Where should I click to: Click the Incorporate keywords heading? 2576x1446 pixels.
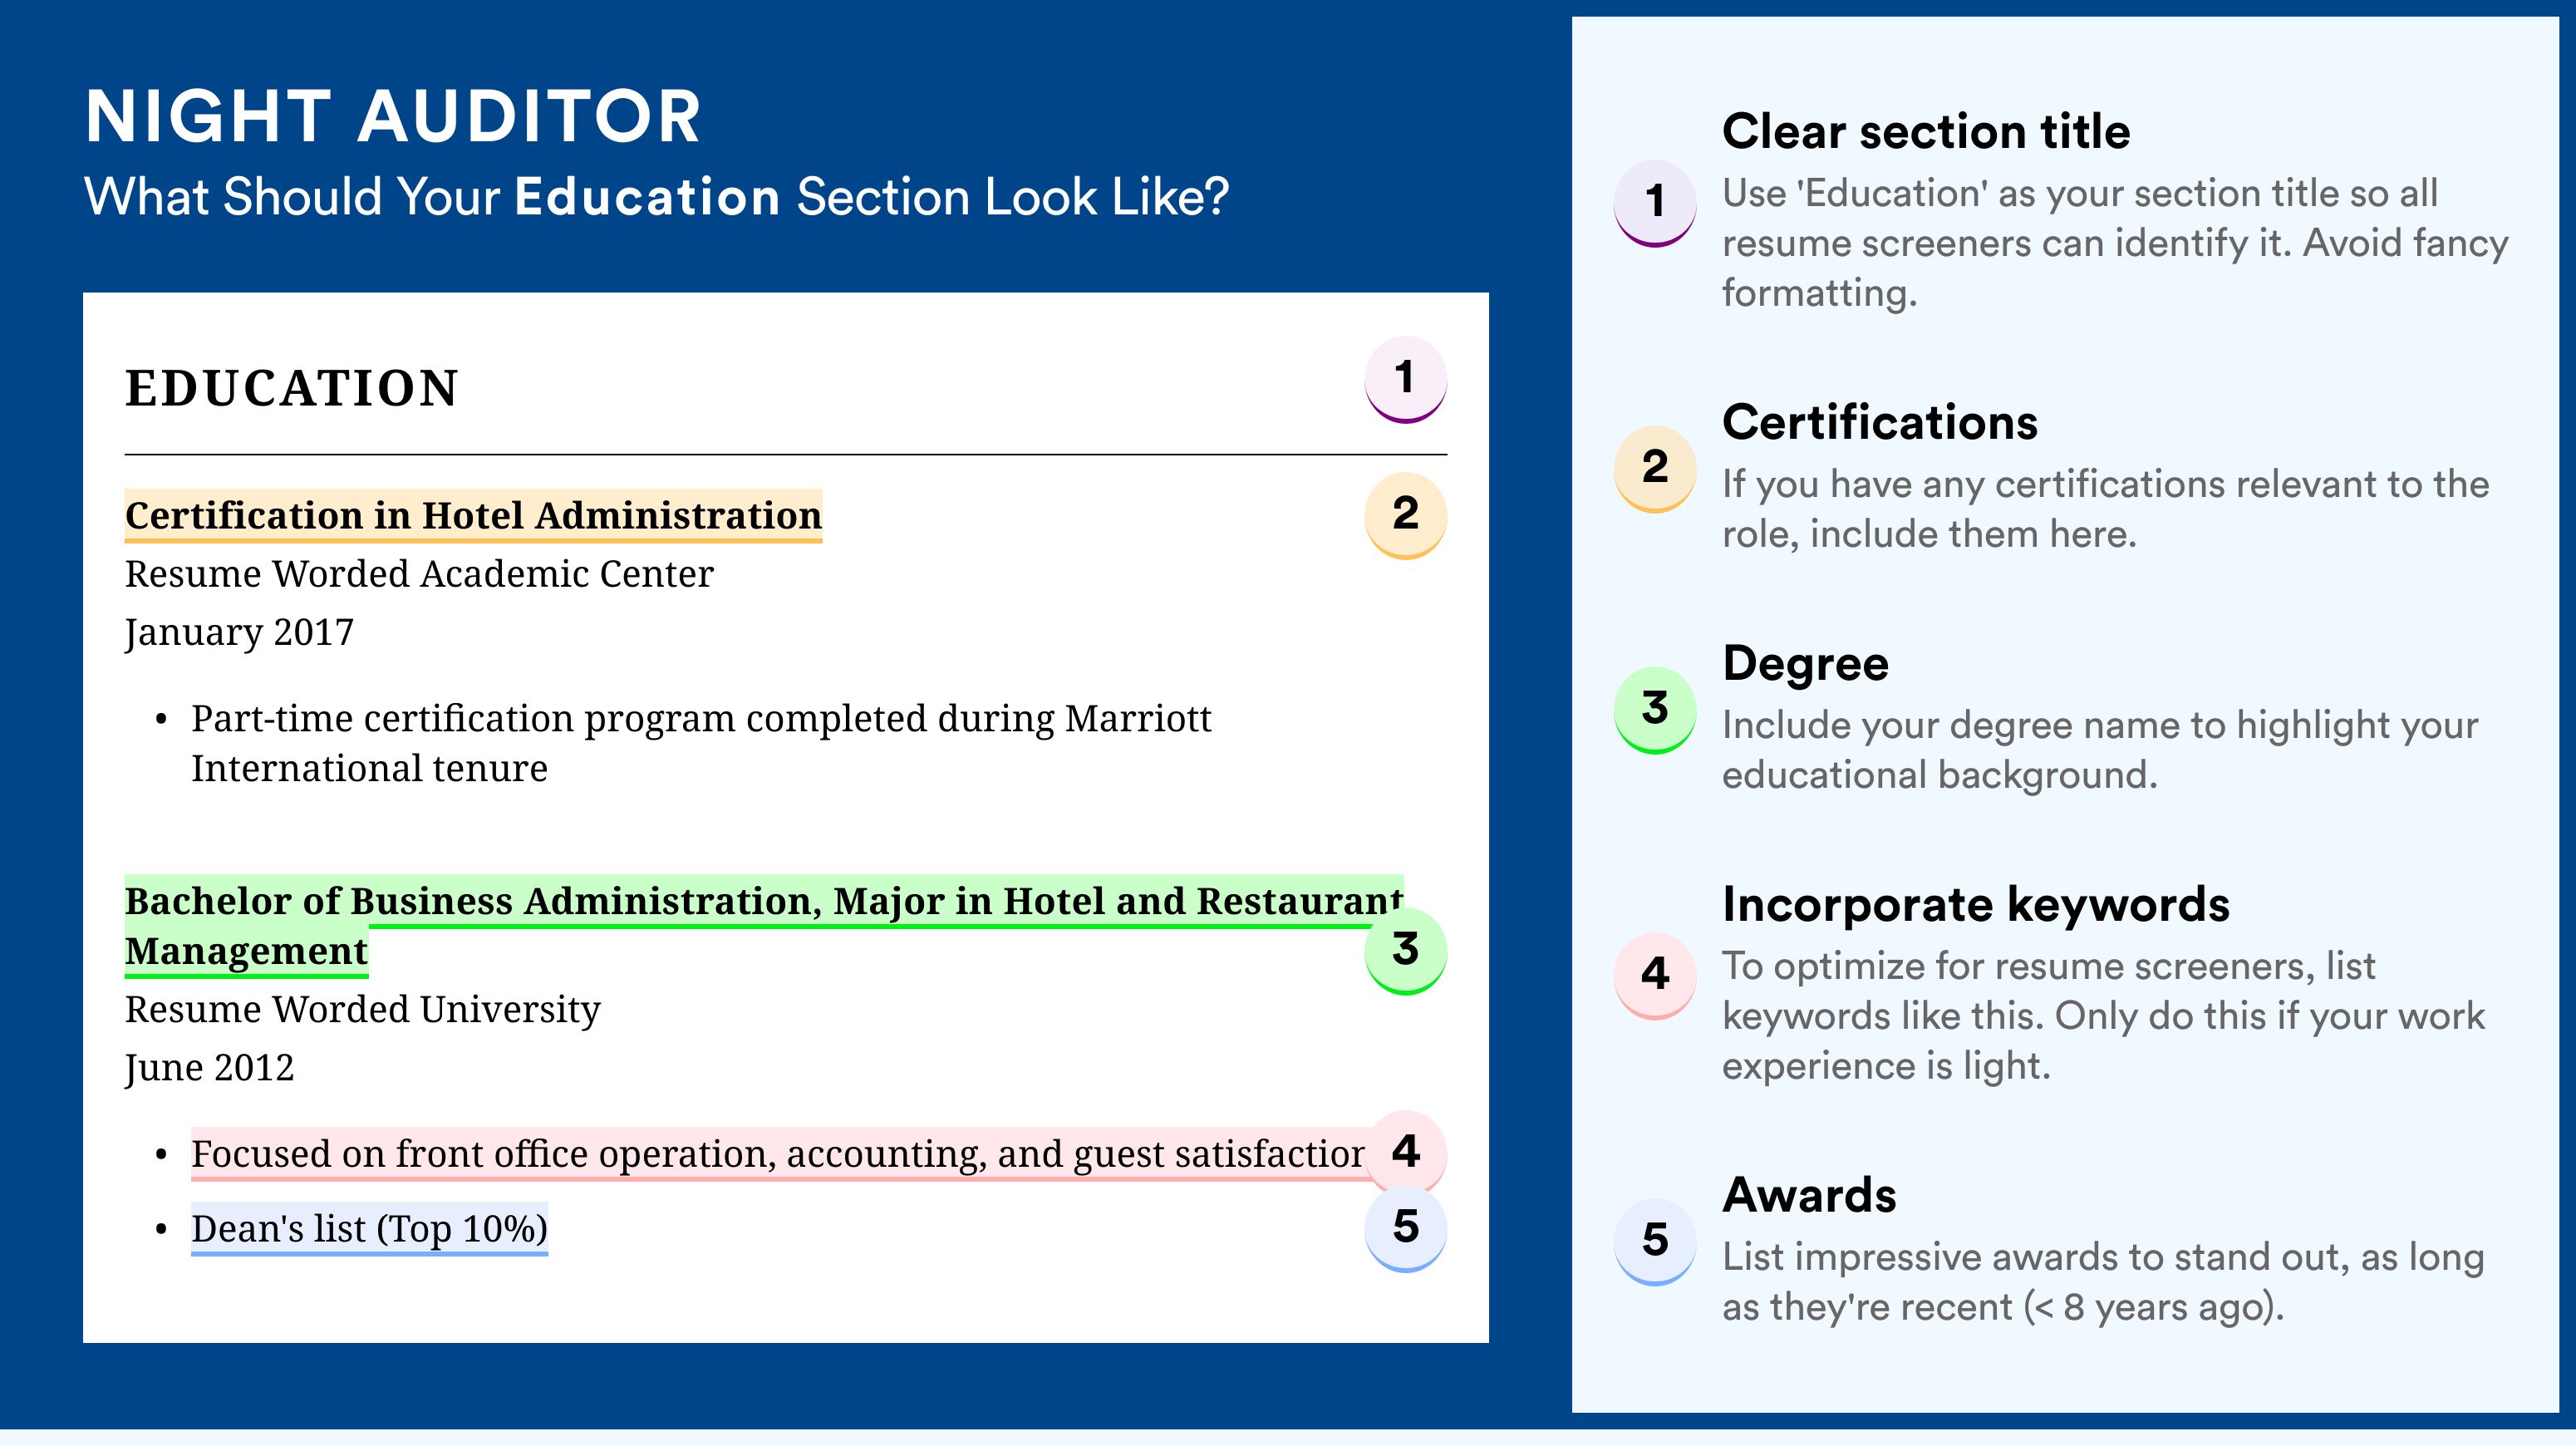coord(1976,905)
